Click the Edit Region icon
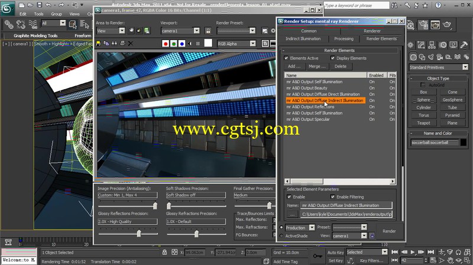Screen dimensions: 473x265 (131, 31)
